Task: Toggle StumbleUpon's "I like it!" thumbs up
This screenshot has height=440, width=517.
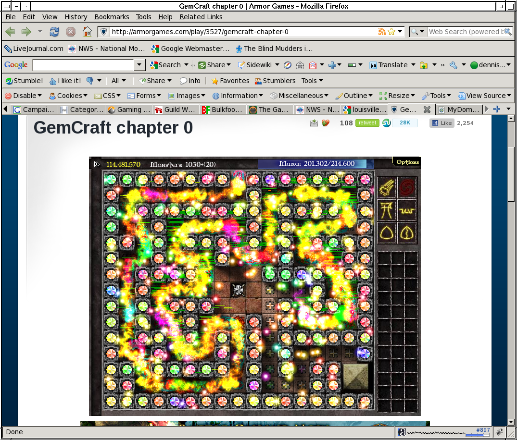Action: pyautogui.click(x=65, y=81)
